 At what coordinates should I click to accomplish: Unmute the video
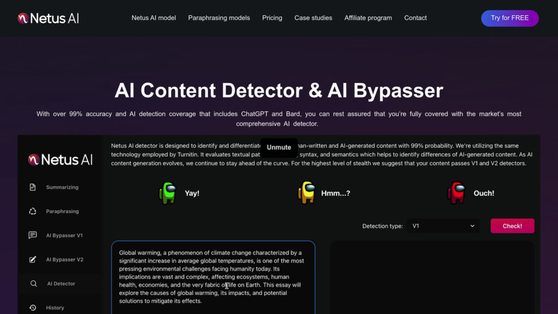point(279,147)
